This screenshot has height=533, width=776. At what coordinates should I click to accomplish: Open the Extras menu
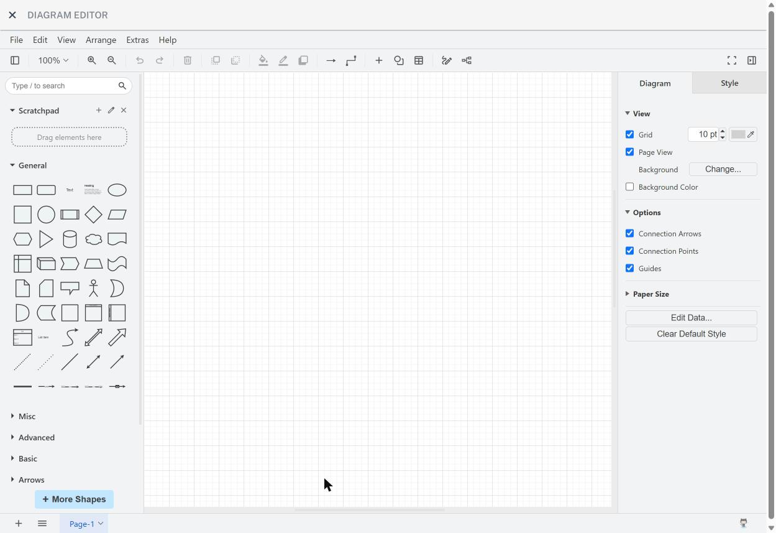tap(137, 40)
